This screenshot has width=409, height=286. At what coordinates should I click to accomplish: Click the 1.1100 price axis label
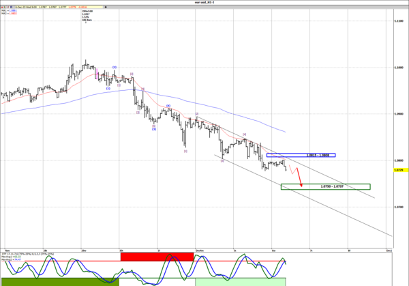tap(398, 21)
